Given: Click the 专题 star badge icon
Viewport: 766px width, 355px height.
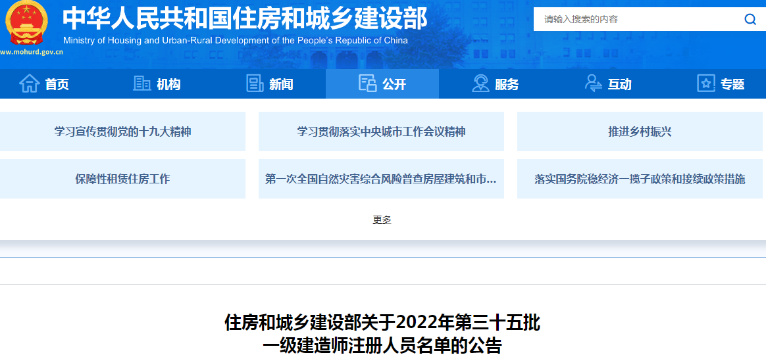Looking at the screenshot, I should click(706, 83).
